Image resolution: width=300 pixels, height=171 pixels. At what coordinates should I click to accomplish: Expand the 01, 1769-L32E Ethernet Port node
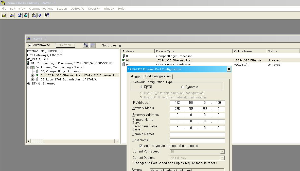coord(32,75)
